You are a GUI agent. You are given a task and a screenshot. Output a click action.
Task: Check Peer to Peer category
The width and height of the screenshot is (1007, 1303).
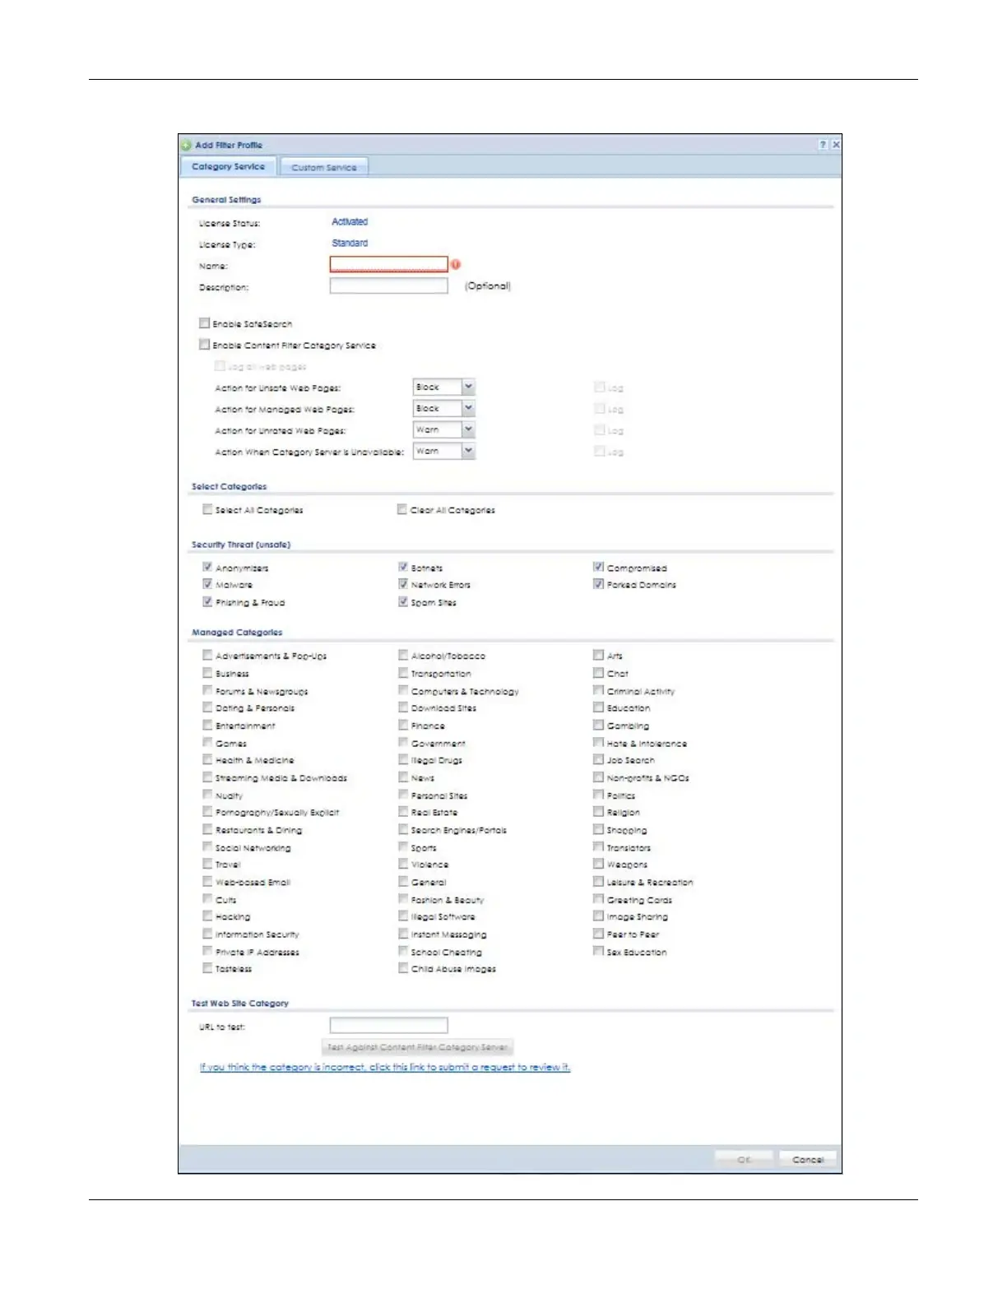[599, 934]
